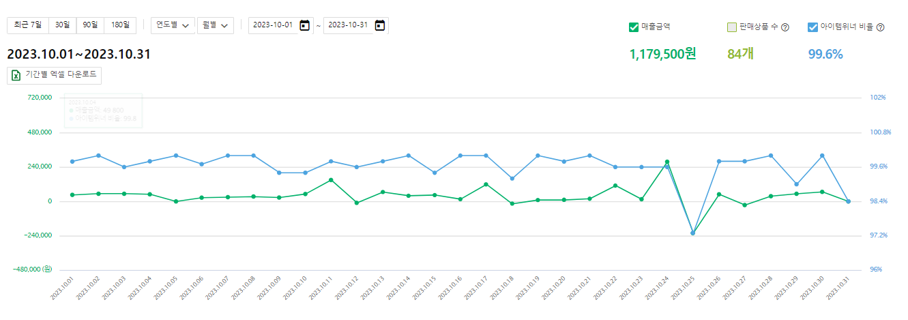
Task: Click the green sales peak point on 2023.10.24
Action: (667, 162)
